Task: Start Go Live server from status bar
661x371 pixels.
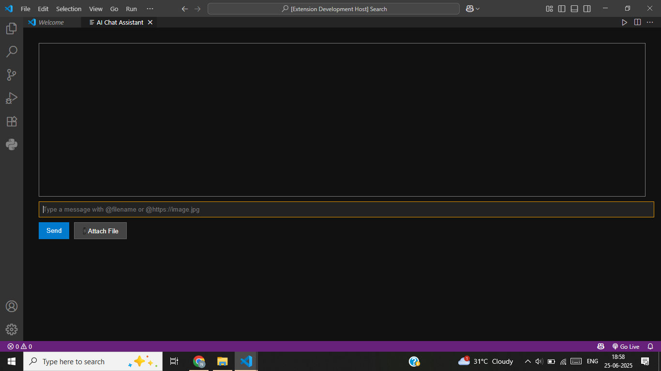Action: (x=627, y=346)
